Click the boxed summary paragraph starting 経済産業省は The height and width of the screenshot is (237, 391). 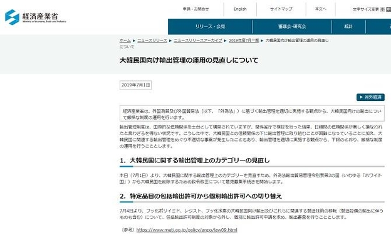click(x=252, y=114)
